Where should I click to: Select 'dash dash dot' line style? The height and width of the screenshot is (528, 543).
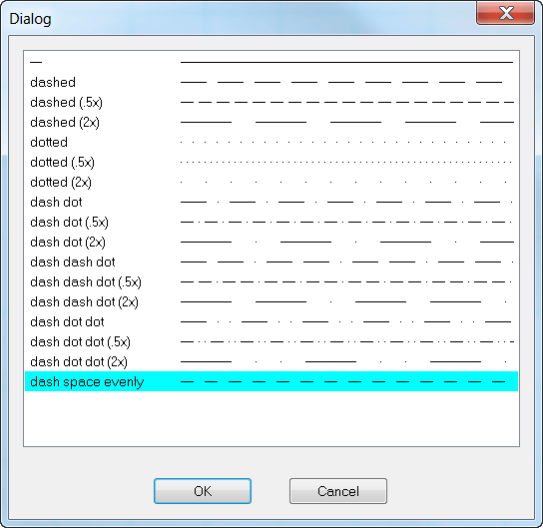click(271, 263)
